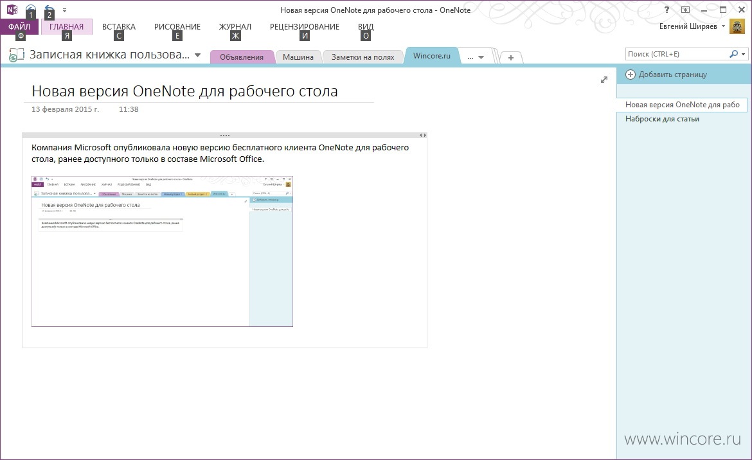Toggle full page view with expand arrows
Screen dimensions: 752x460
[604, 80]
